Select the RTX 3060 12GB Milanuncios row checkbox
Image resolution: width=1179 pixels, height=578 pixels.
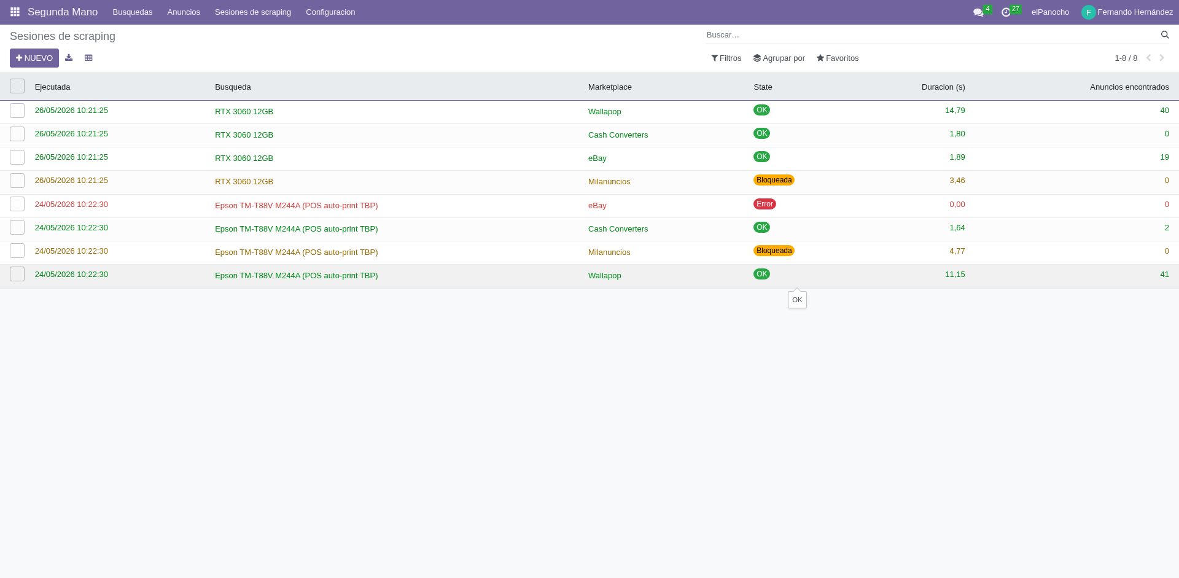pos(17,181)
